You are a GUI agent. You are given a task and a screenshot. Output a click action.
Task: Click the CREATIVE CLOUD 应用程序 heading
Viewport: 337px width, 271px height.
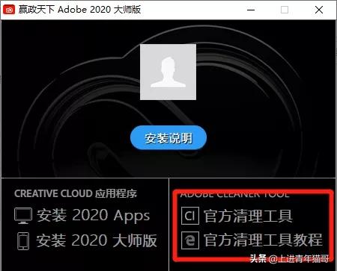pyautogui.click(x=76, y=193)
